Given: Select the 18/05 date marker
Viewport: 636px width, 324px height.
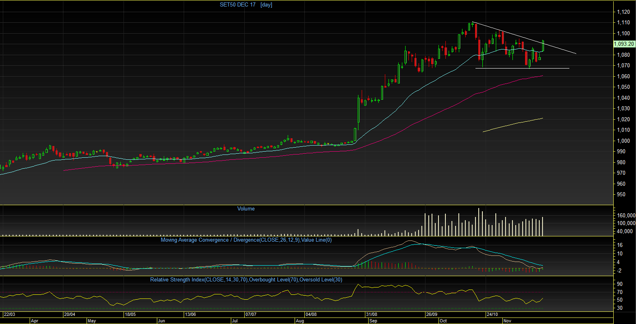Looking at the screenshot, I should tap(130, 314).
